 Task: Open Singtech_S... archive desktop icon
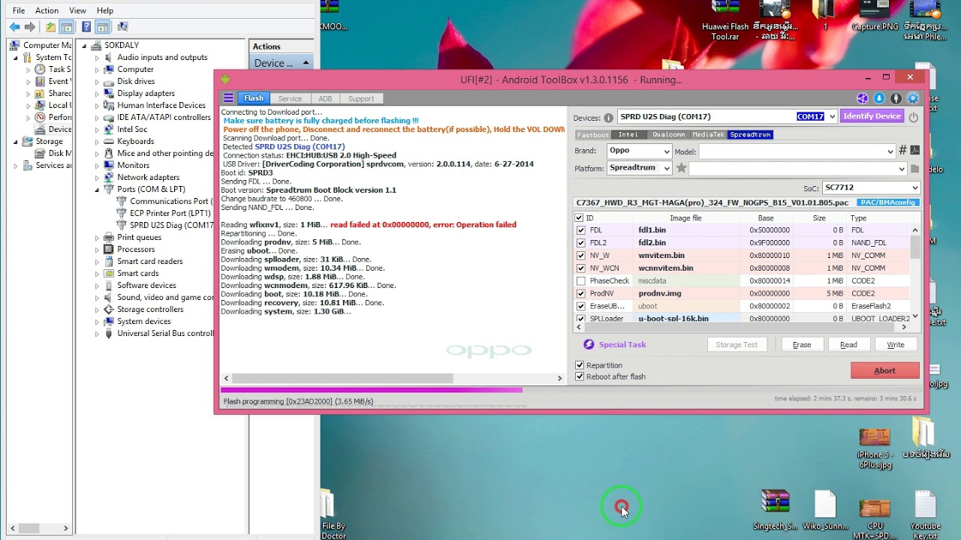click(776, 510)
